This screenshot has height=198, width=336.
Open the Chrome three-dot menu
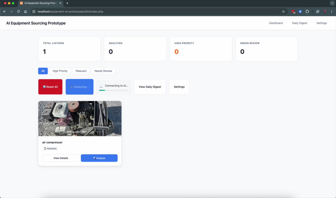(332, 11)
